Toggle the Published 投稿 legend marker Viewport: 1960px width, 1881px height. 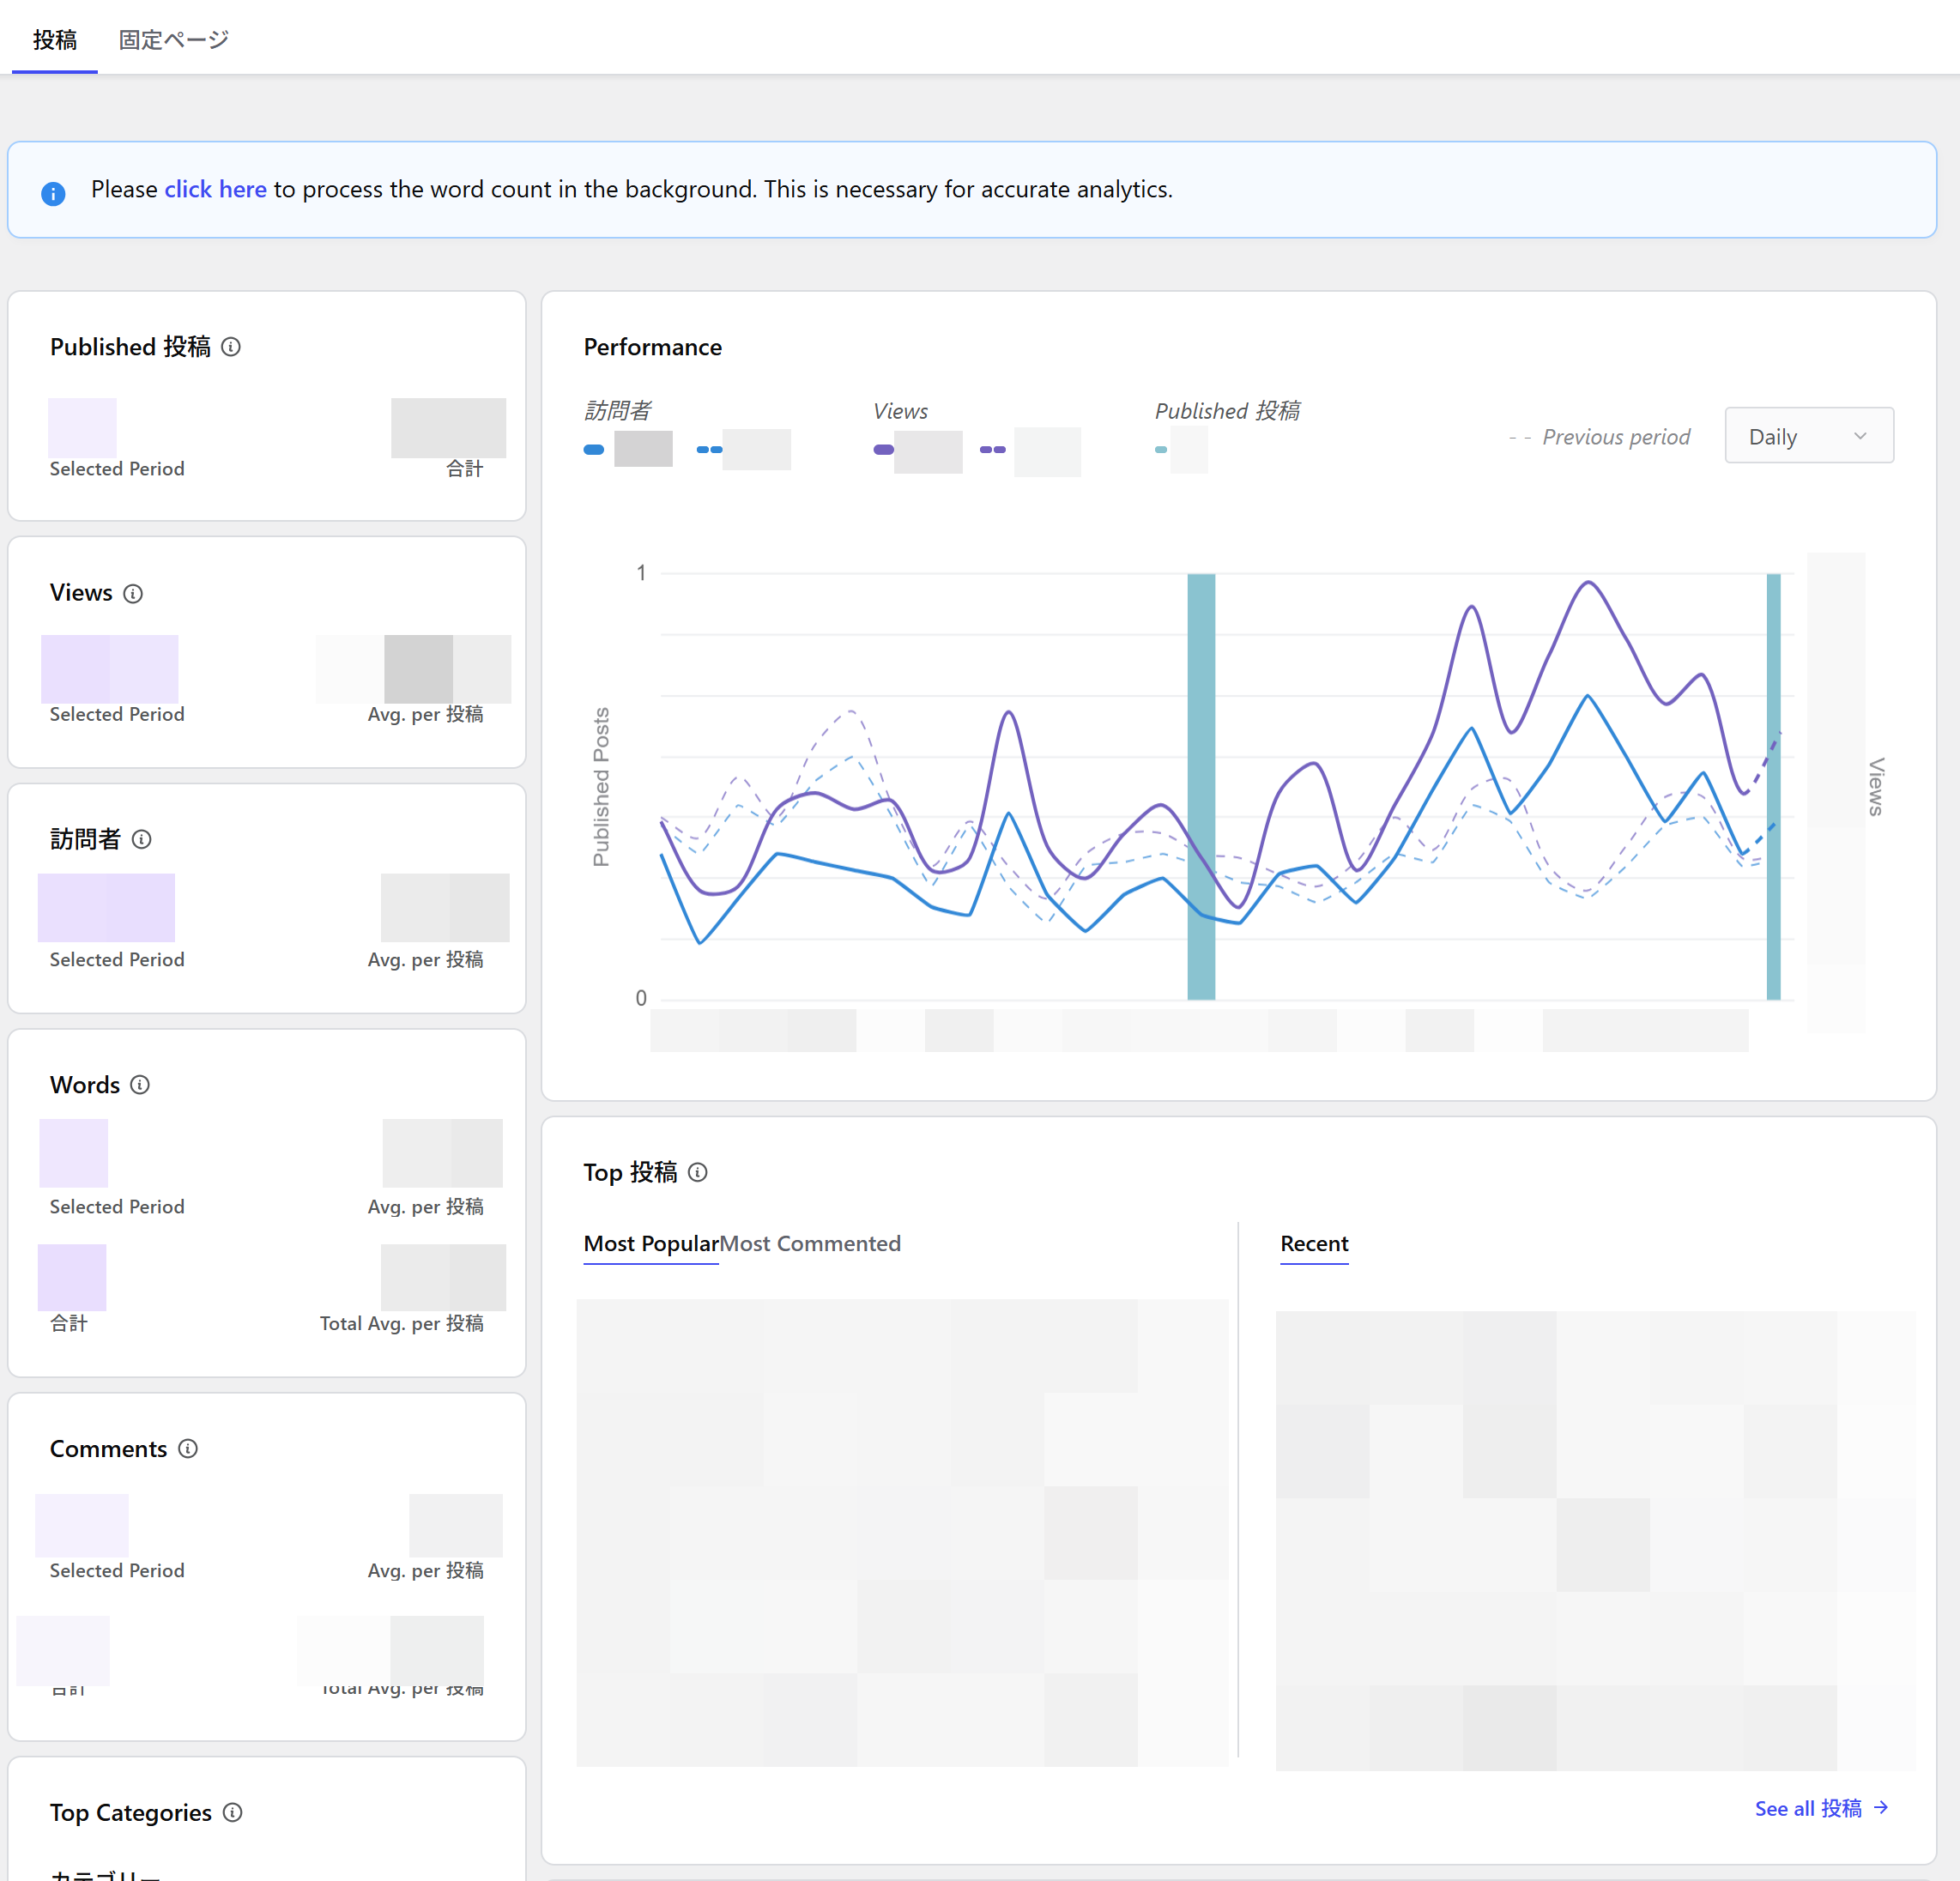click(1161, 450)
